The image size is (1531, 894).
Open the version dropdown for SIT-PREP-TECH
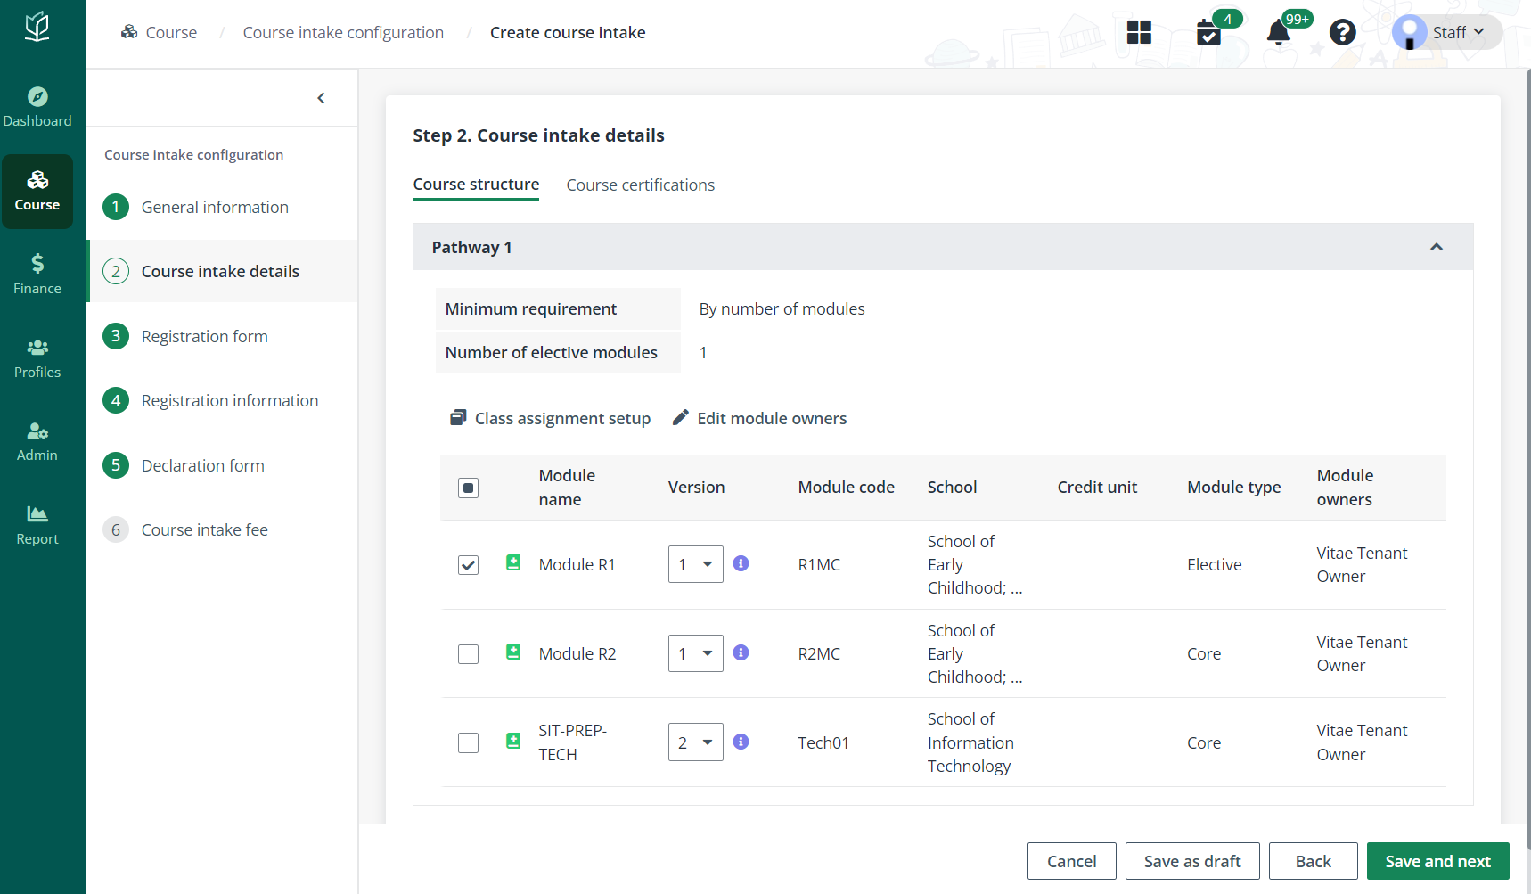click(x=696, y=742)
